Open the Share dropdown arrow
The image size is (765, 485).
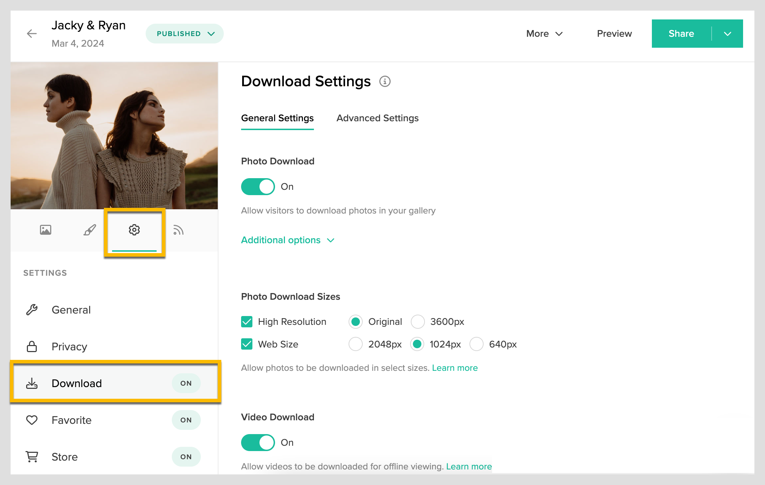point(727,34)
